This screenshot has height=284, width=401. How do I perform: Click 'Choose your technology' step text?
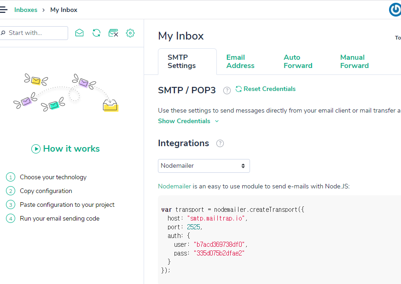pos(53,177)
